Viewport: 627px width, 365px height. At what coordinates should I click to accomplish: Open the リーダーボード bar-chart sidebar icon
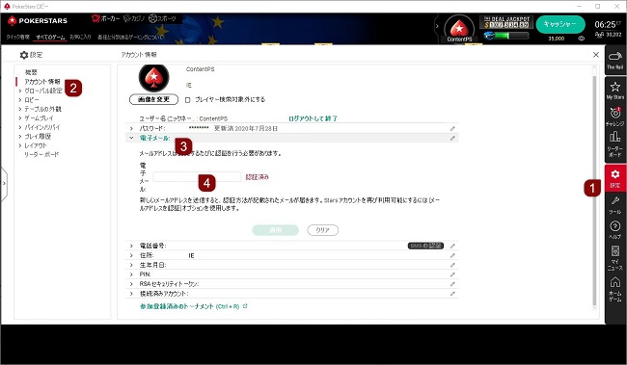click(x=615, y=144)
